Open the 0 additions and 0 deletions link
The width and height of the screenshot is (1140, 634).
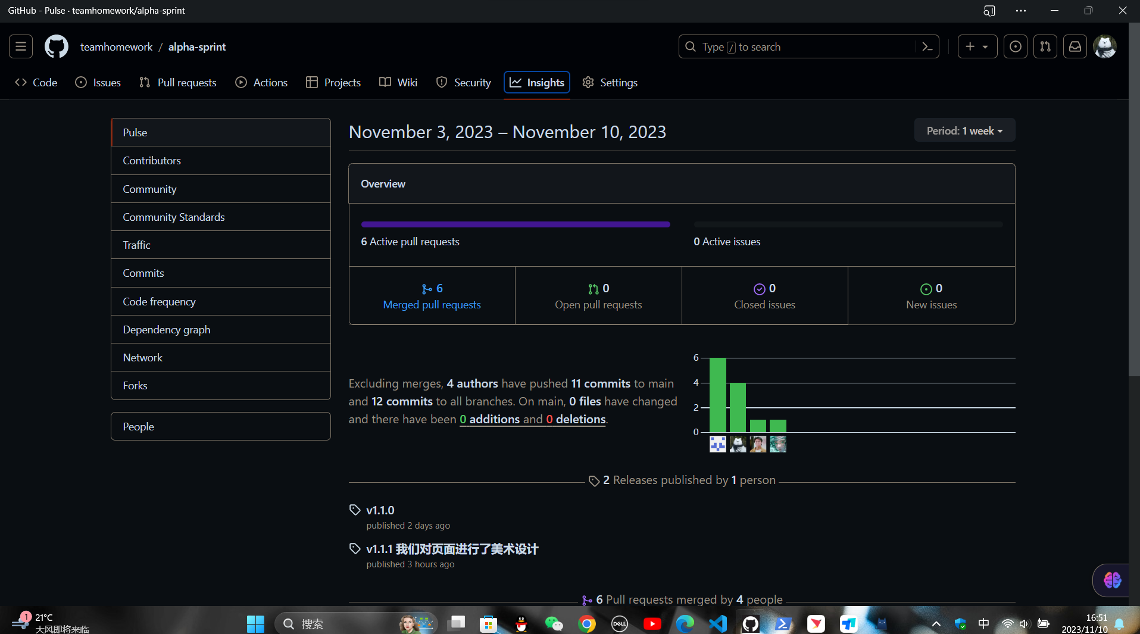click(533, 419)
